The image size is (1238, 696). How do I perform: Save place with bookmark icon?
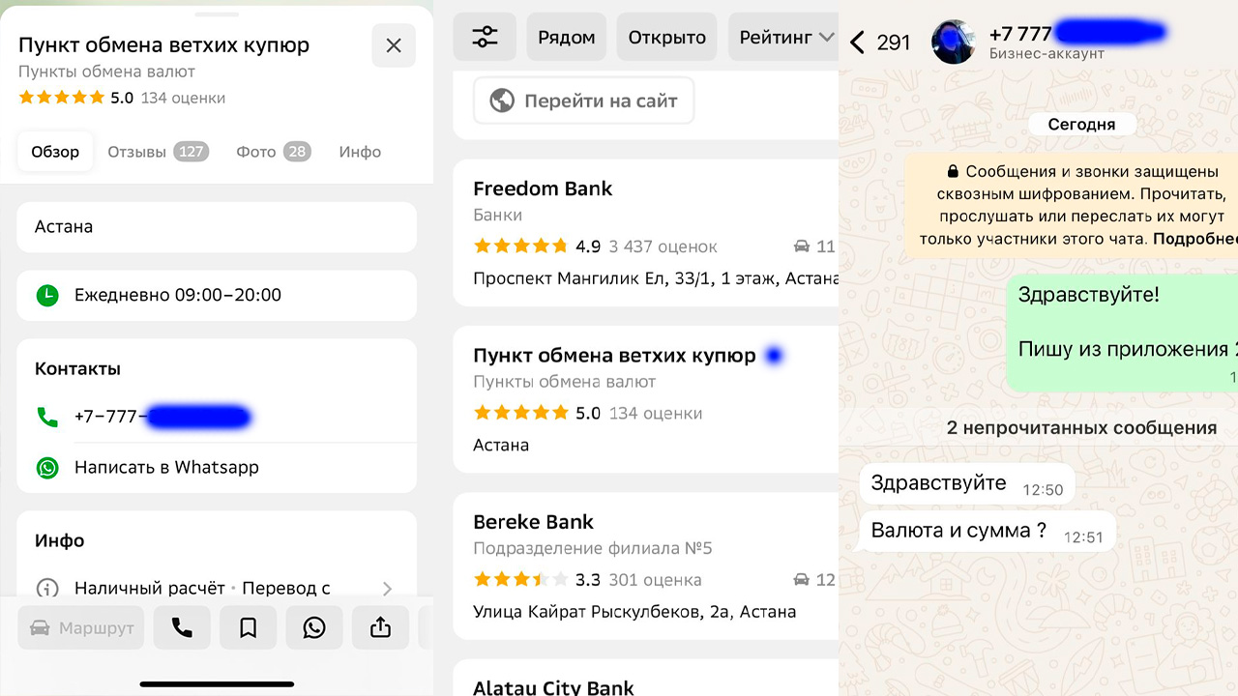point(248,627)
